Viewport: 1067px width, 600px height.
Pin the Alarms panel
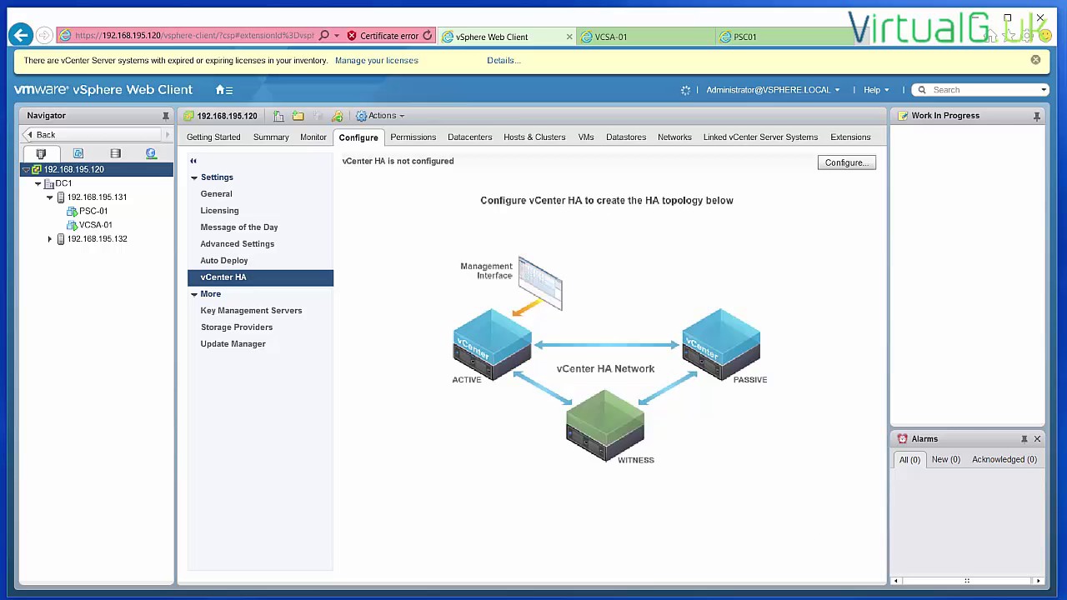click(1024, 439)
